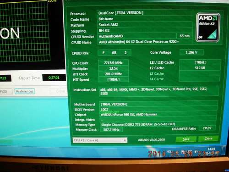Click the AMD Athlon X2 logo badge
Image resolution: width=229 pixels, height=172 pixels.
tap(207, 28)
